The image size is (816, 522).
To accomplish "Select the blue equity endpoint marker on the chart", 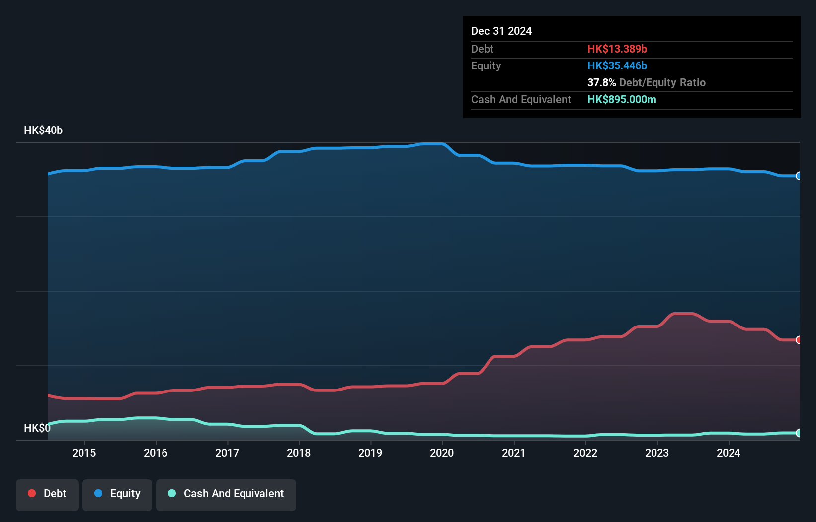I will tap(799, 176).
